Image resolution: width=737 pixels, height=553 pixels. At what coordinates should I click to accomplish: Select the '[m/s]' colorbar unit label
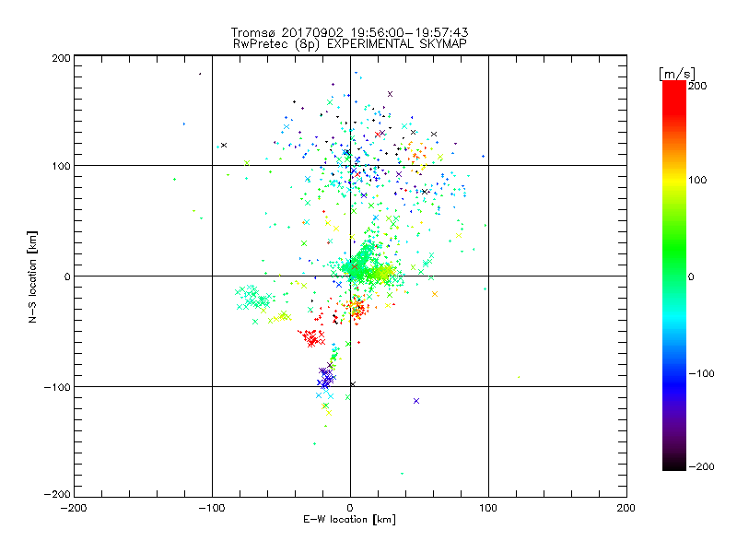click(x=676, y=74)
